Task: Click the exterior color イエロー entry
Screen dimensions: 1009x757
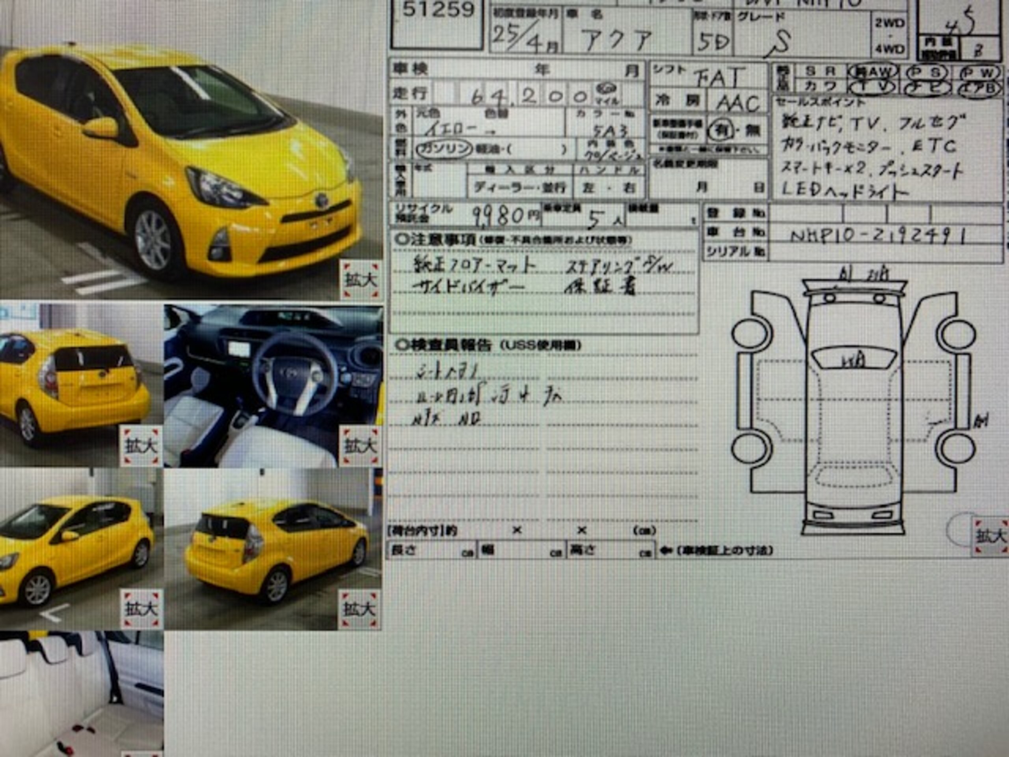Action: point(451,129)
